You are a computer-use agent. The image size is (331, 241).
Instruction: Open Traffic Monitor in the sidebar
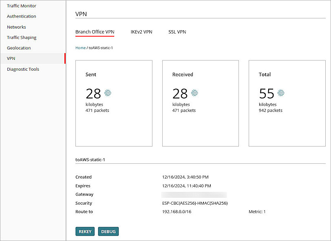point(21,6)
